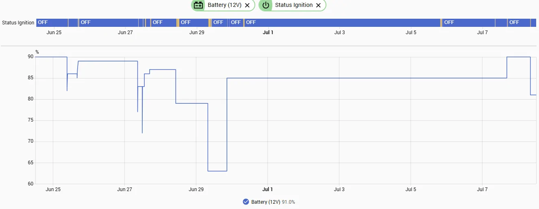539x209 pixels.
Task: Click the last OFF segment after Jul 7
Action: (x=519, y=22)
